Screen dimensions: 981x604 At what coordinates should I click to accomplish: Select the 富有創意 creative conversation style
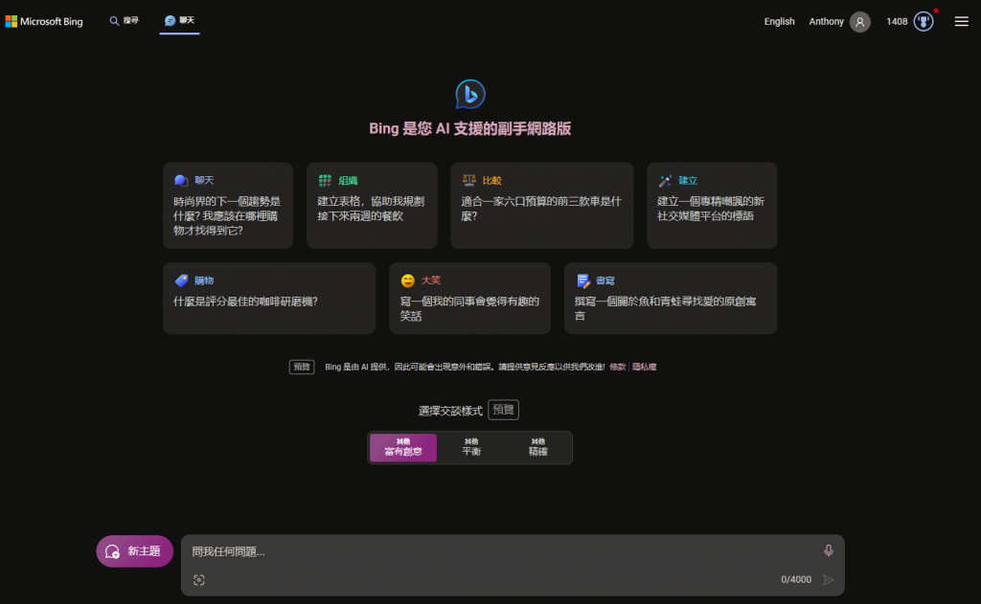tap(403, 448)
